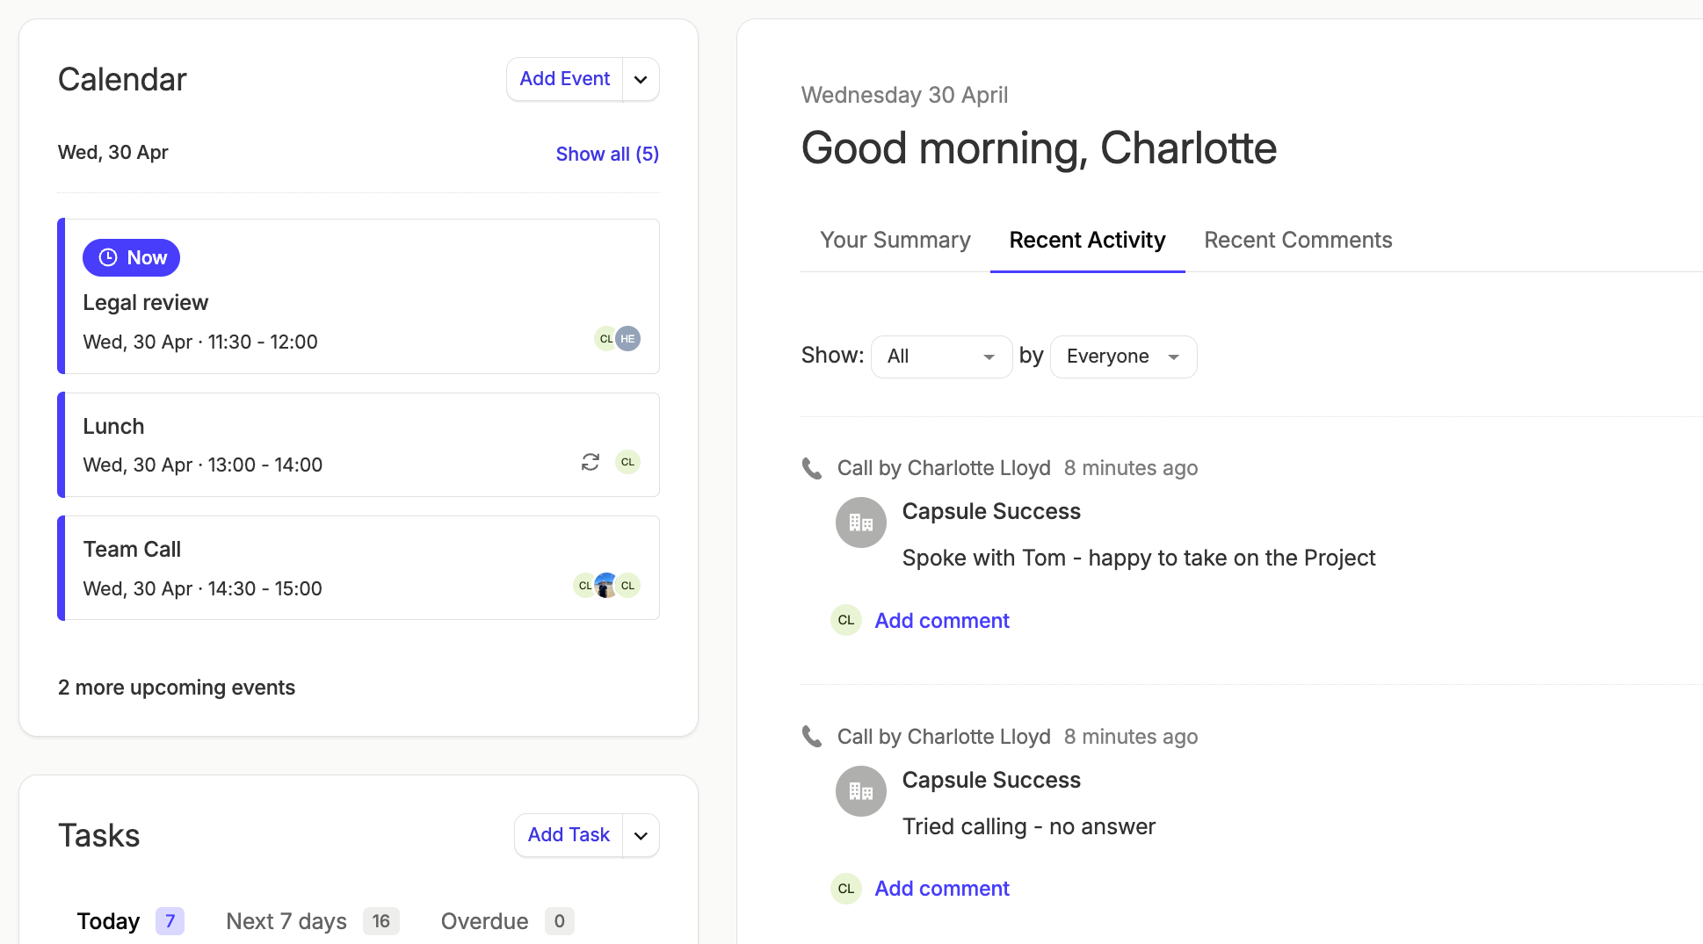Add comment under 'Spoke with Tom' call
The image size is (1703, 944).
point(942,621)
